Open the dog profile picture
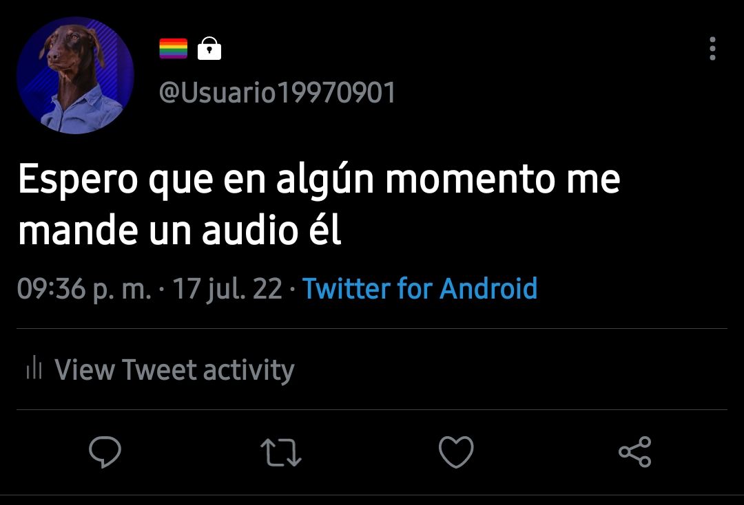 click(75, 76)
